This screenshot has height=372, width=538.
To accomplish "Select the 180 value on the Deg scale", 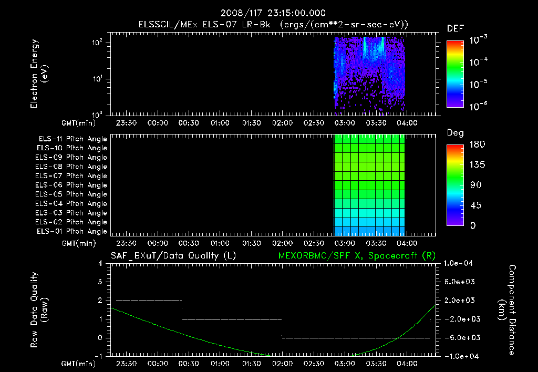I will (x=477, y=144).
